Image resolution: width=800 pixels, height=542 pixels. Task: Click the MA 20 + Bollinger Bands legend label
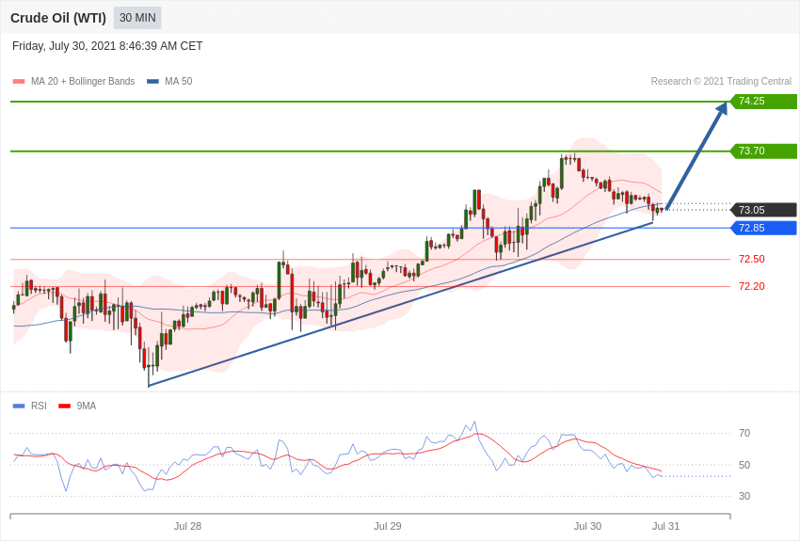[x=83, y=82]
